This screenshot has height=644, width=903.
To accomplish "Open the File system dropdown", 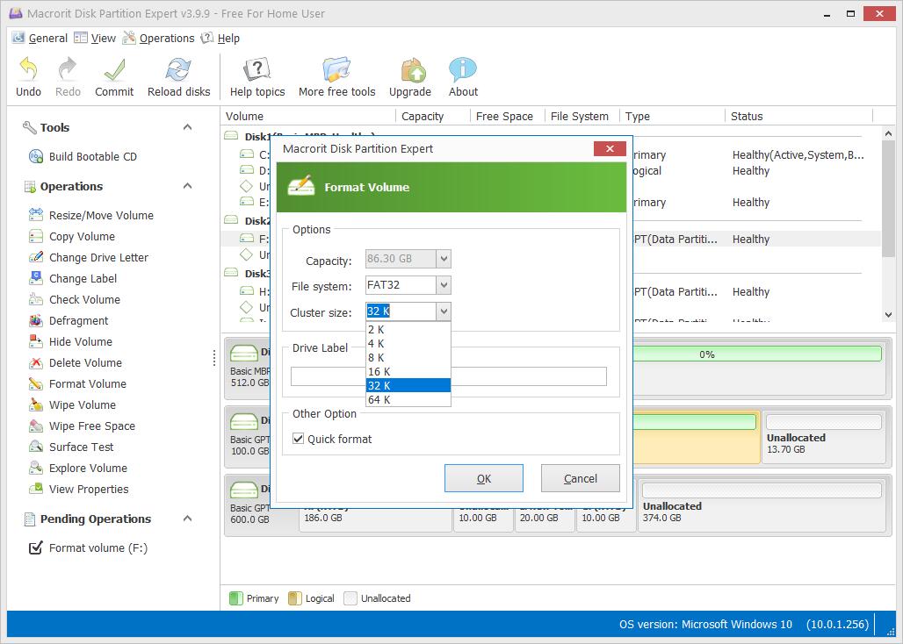I will [x=444, y=285].
